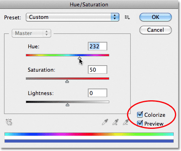Click the Lightness slider handle
This screenshot has height=151, width=181.
[67, 105]
